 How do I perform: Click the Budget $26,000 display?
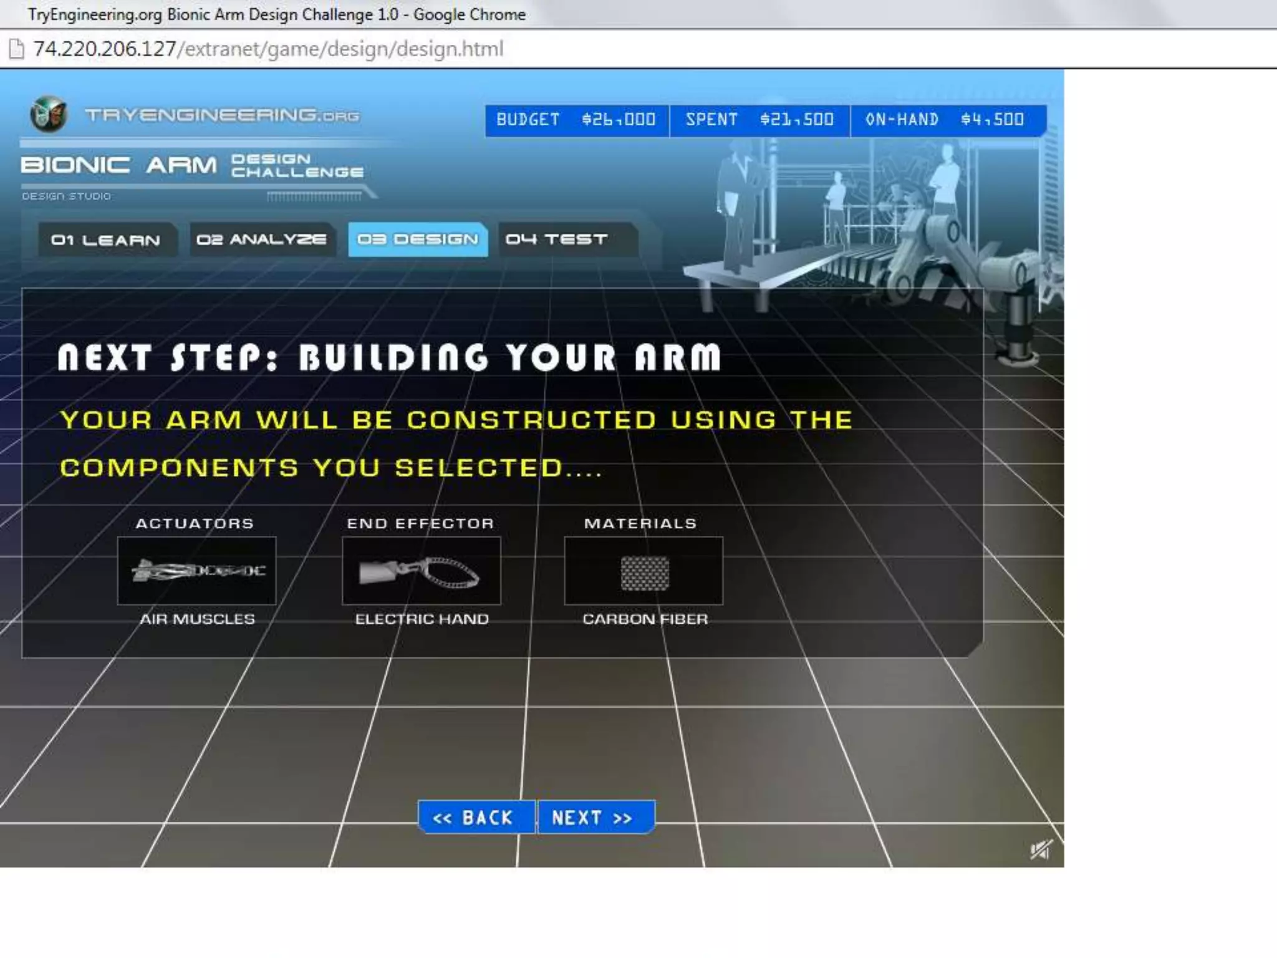pos(576,120)
